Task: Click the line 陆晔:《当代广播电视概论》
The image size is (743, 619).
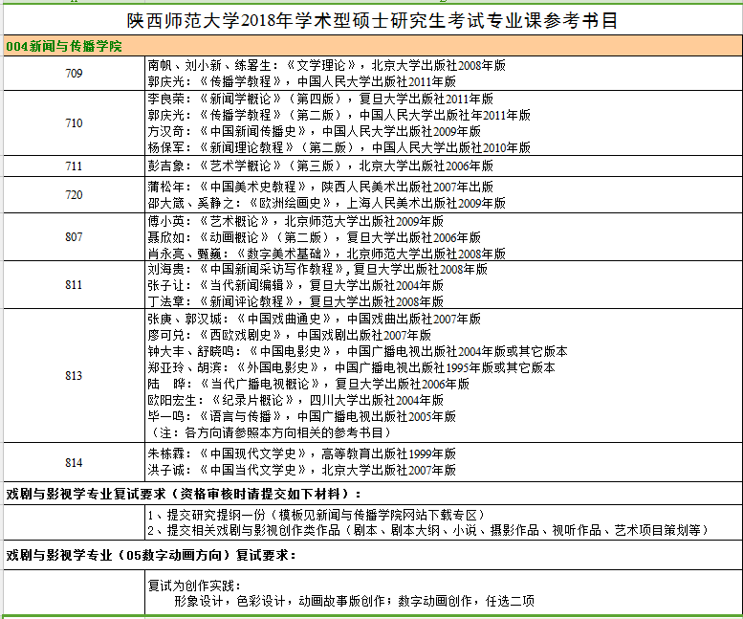Action: tap(308, 384)
